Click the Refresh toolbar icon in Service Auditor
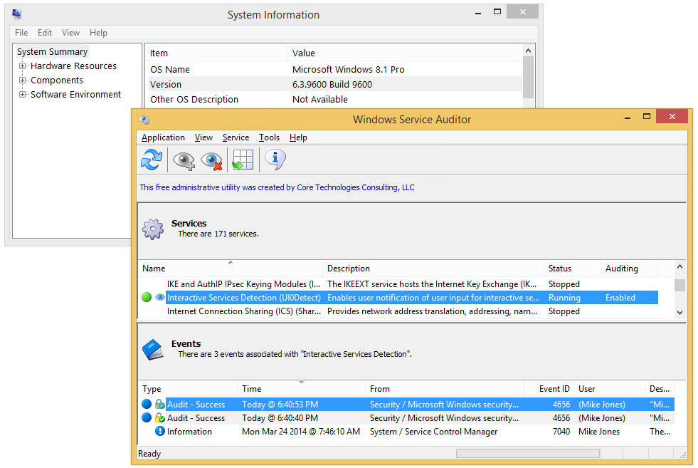The height and width of the screenshot is (468, 698). point(152,160)
